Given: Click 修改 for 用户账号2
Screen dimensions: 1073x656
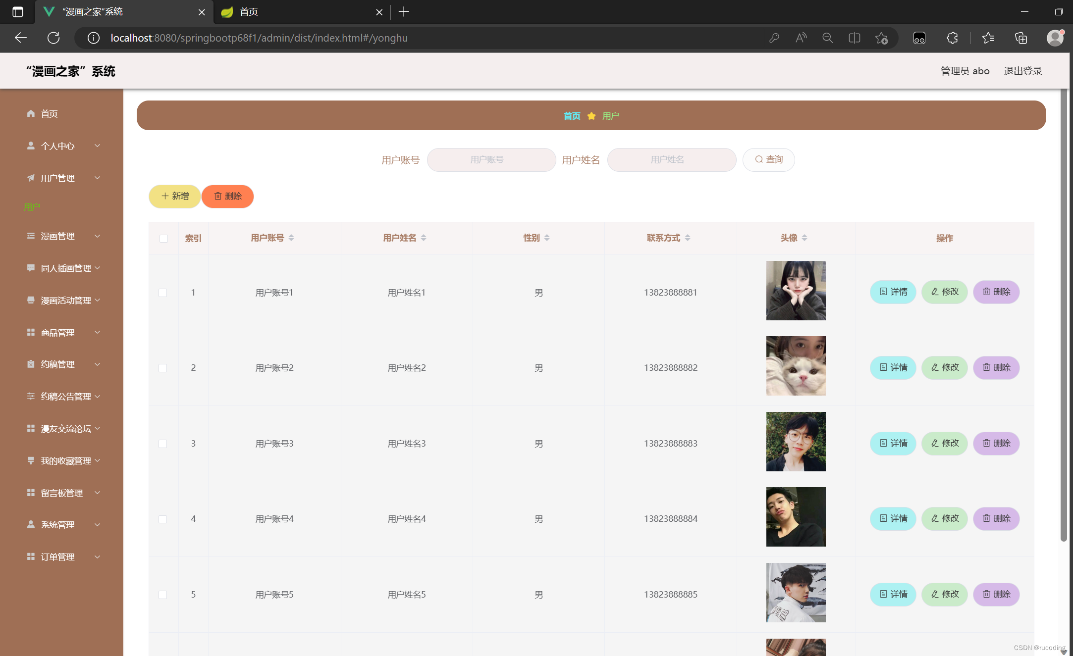Looking at the screenshot, I should [x=944, y=367].
